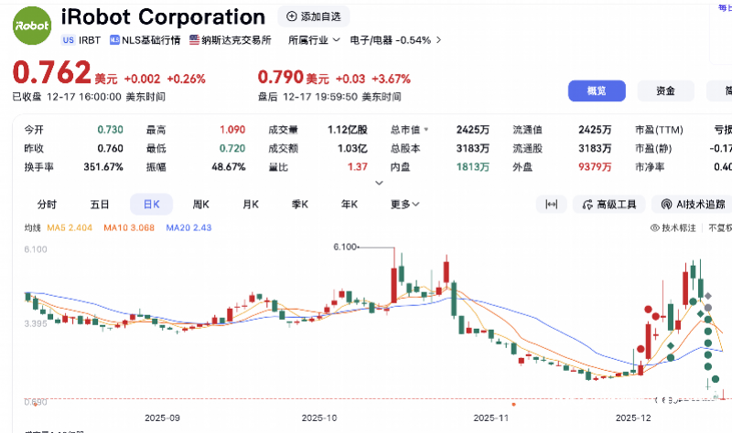Expand more quote details chevron
732x433 pixels.
379,183
